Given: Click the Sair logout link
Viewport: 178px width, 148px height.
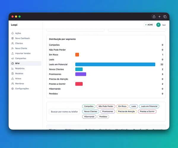Looking at the screenshot, I should [164, 25].
